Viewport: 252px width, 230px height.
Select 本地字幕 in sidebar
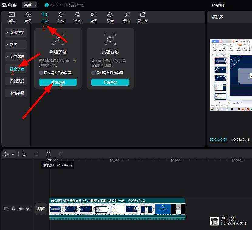click(16, 93)
